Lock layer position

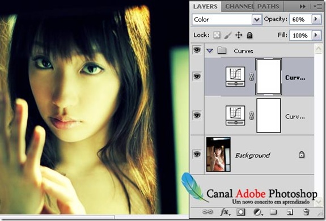(x=239, y=35)
